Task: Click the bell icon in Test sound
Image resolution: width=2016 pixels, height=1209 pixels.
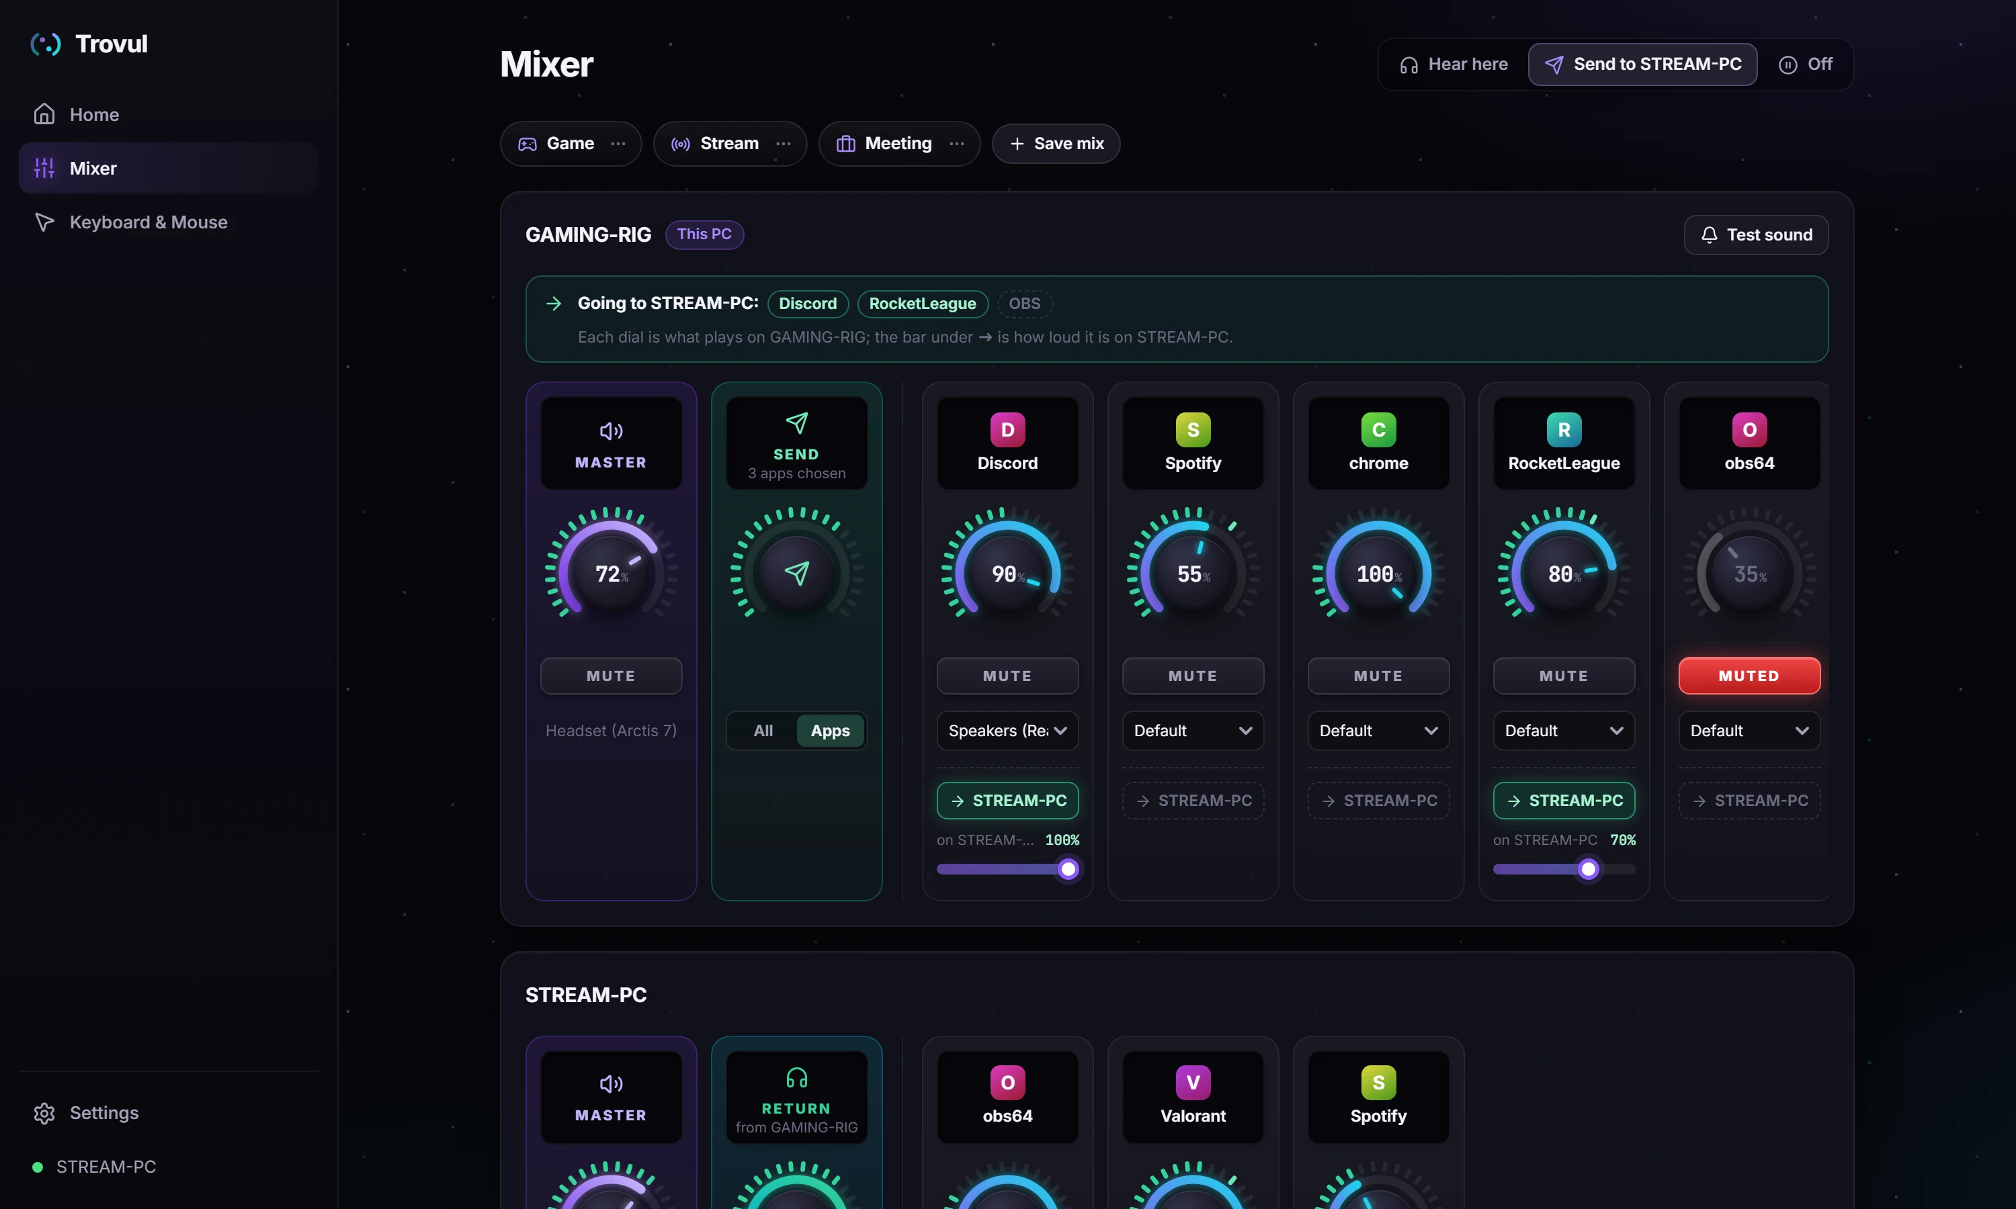Action: point(1710,234)
